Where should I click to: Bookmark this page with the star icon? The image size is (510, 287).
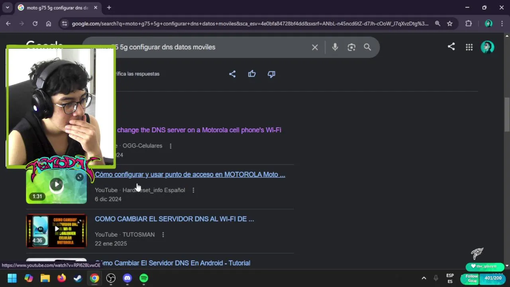pos(450,24)
